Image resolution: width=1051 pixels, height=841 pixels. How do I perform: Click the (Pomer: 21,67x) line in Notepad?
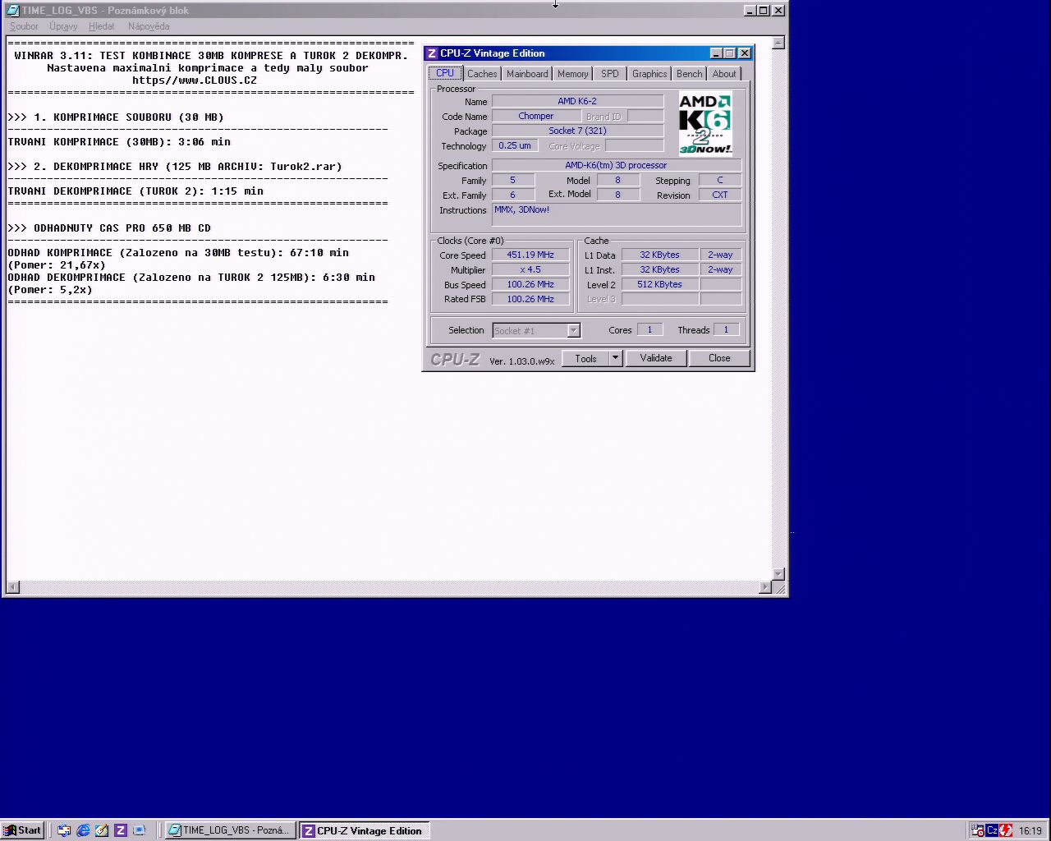pos(57,264)
